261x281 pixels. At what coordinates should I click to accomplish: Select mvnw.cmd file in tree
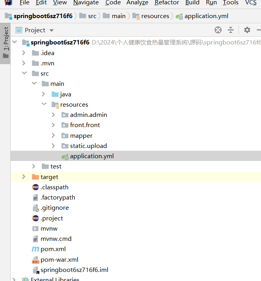(56, 239)
